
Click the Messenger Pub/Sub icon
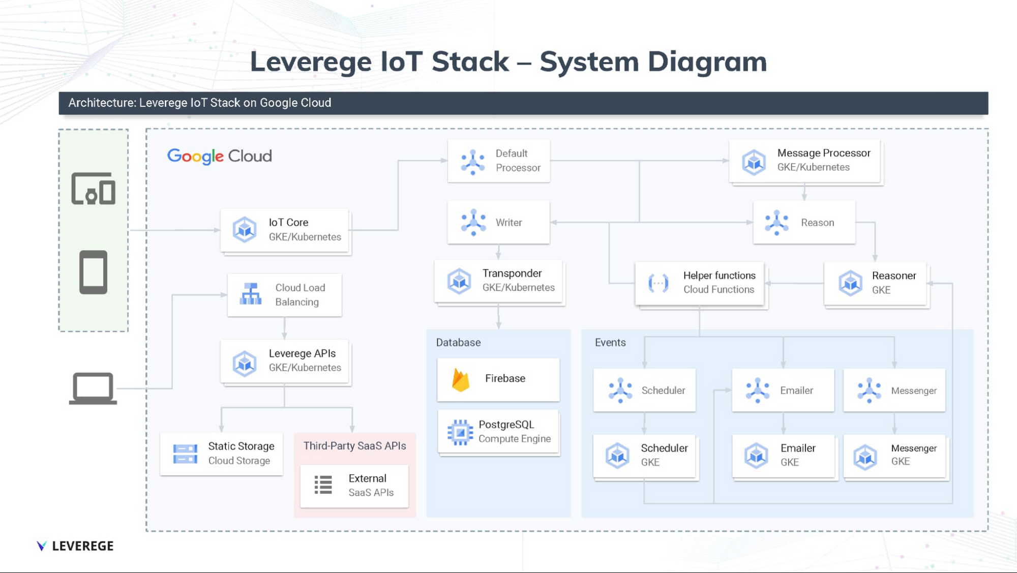coord(869,390)
